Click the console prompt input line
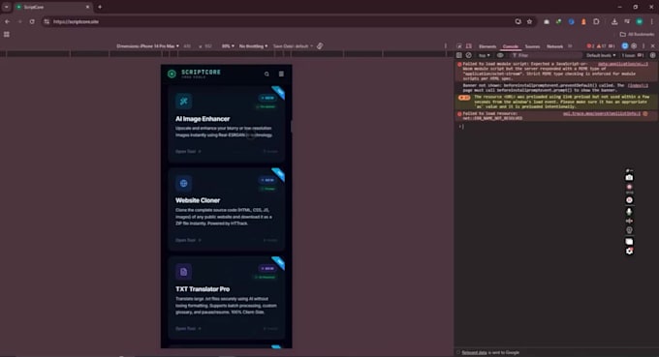This screenshot has height=357, width=659. (557, 127)
